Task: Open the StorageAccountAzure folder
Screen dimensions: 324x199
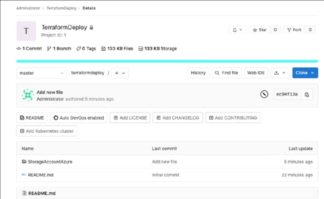Action: [x=50, y=162]
